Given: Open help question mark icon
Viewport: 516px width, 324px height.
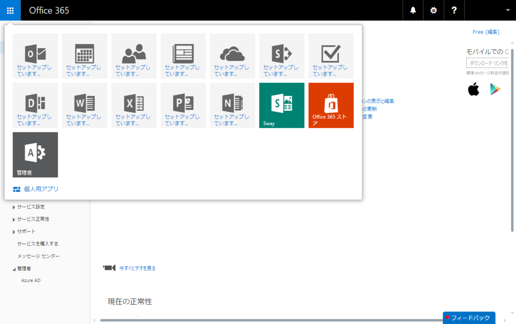Looking at the screenshot, I should coord(454,10).
